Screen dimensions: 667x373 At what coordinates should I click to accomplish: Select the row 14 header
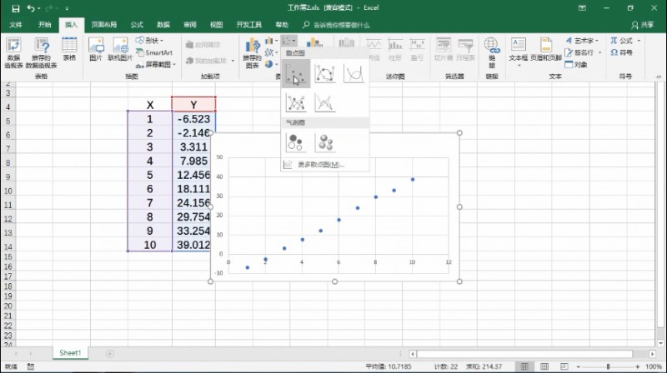(8, 246)
